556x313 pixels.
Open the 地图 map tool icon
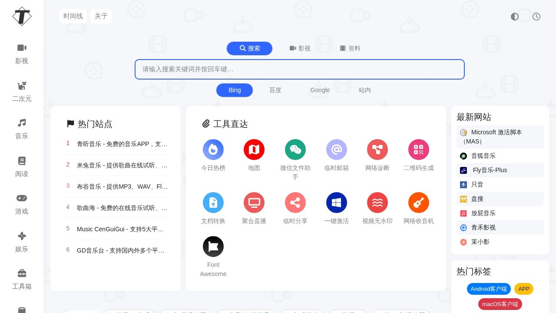click(254, 150)
